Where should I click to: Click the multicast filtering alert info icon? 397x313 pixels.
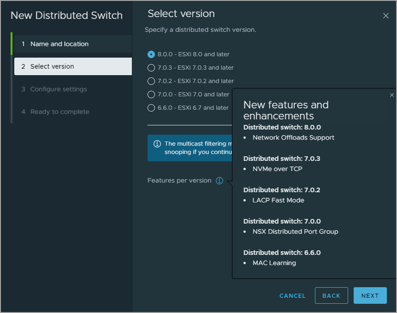tap(157, 144)
